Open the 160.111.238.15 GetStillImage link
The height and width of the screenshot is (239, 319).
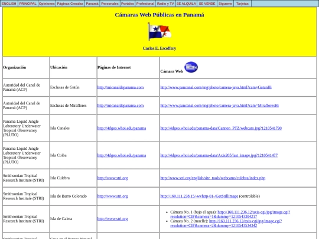pyautogui.click(x=199, y=197)
